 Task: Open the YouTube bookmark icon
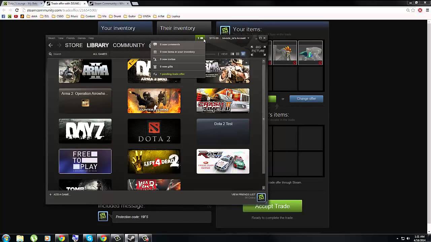(x=16, y=16)
